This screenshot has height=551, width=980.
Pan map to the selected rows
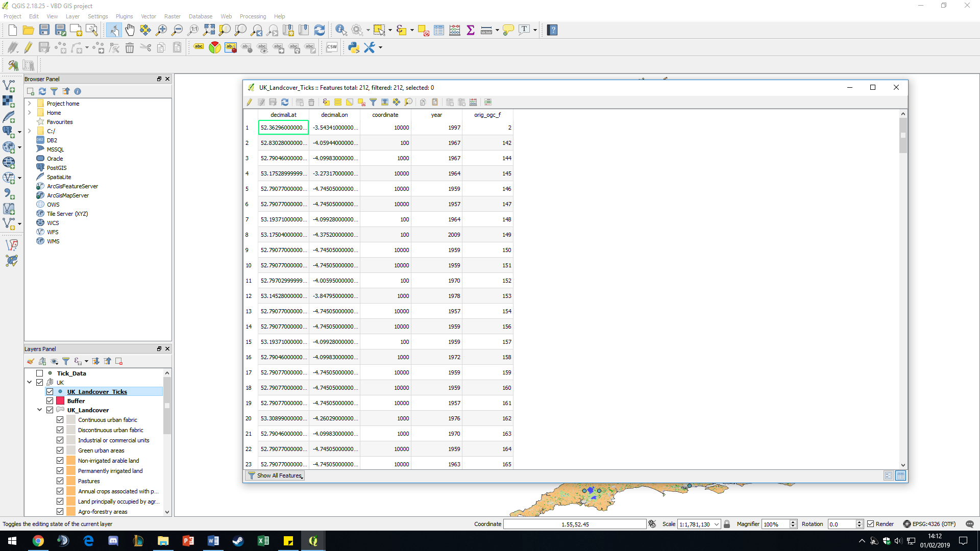tap(397, 102)
